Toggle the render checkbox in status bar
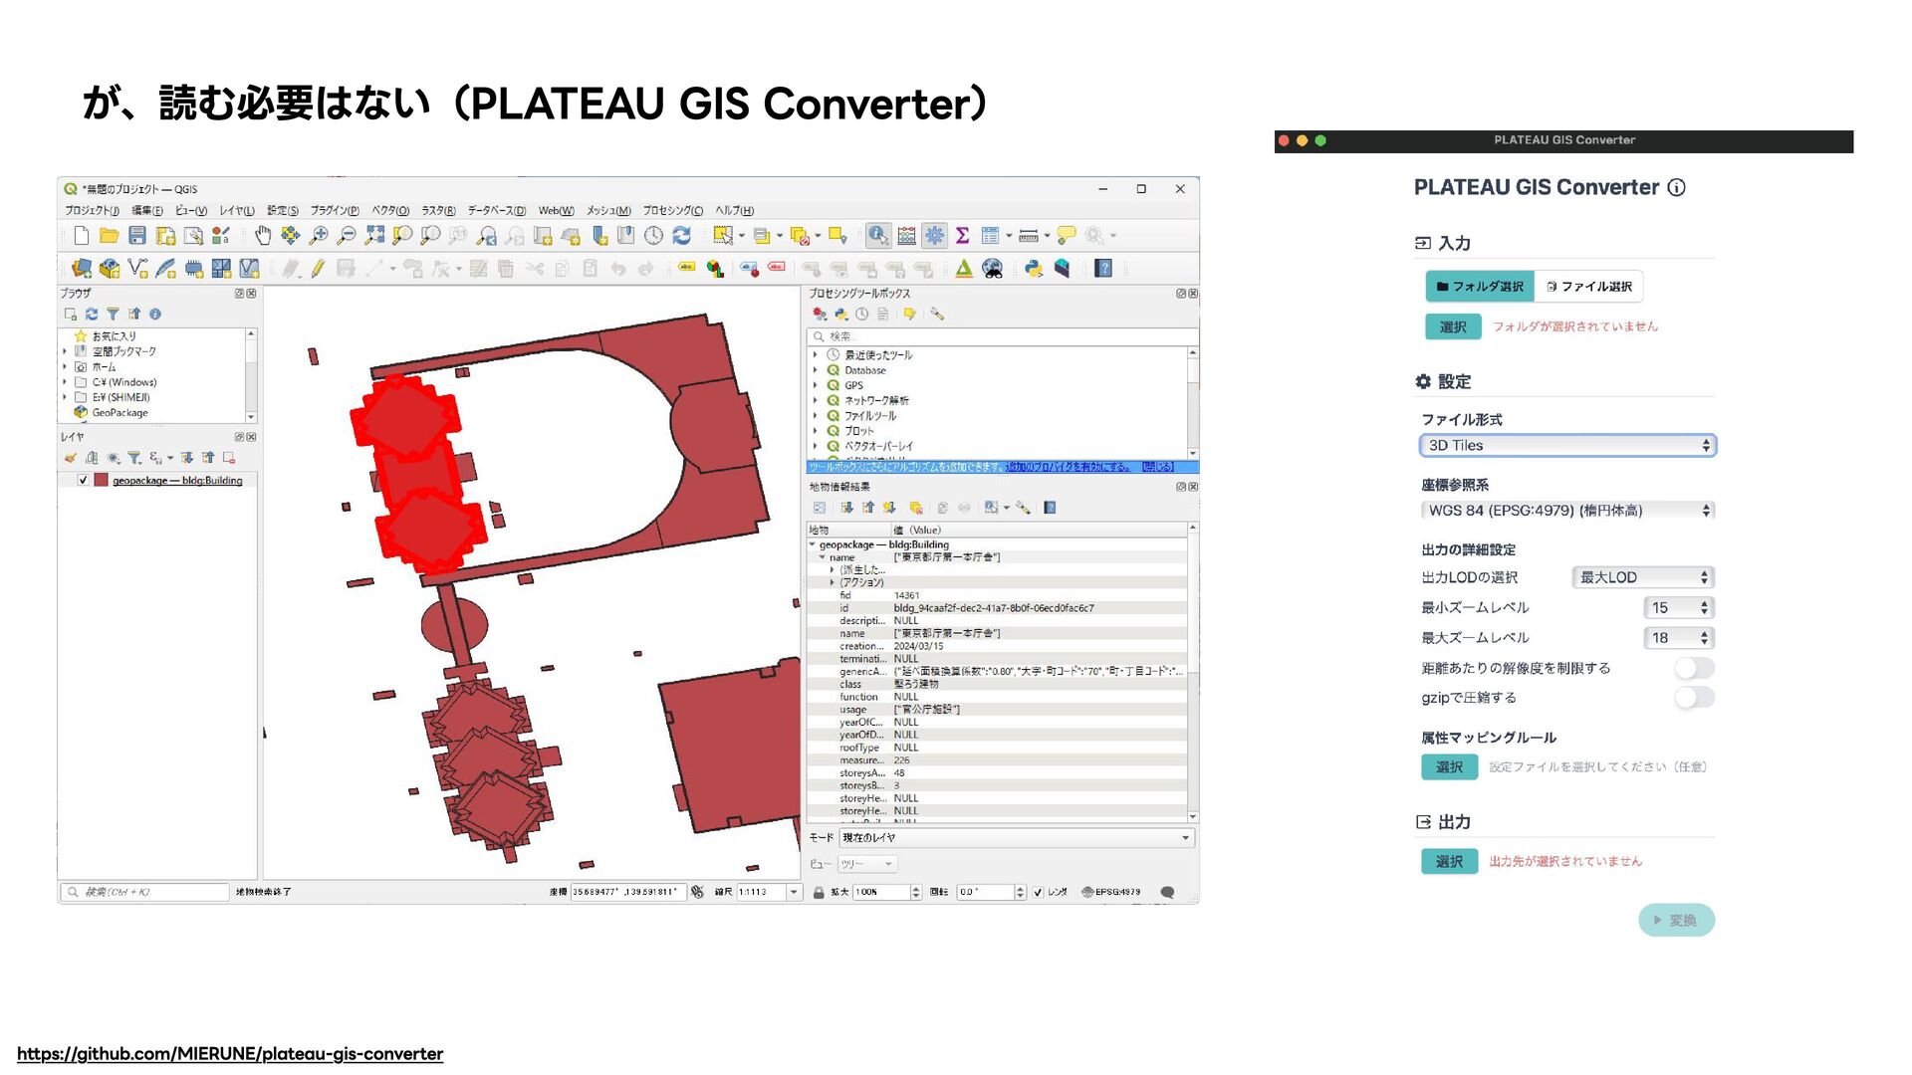 1039,893
